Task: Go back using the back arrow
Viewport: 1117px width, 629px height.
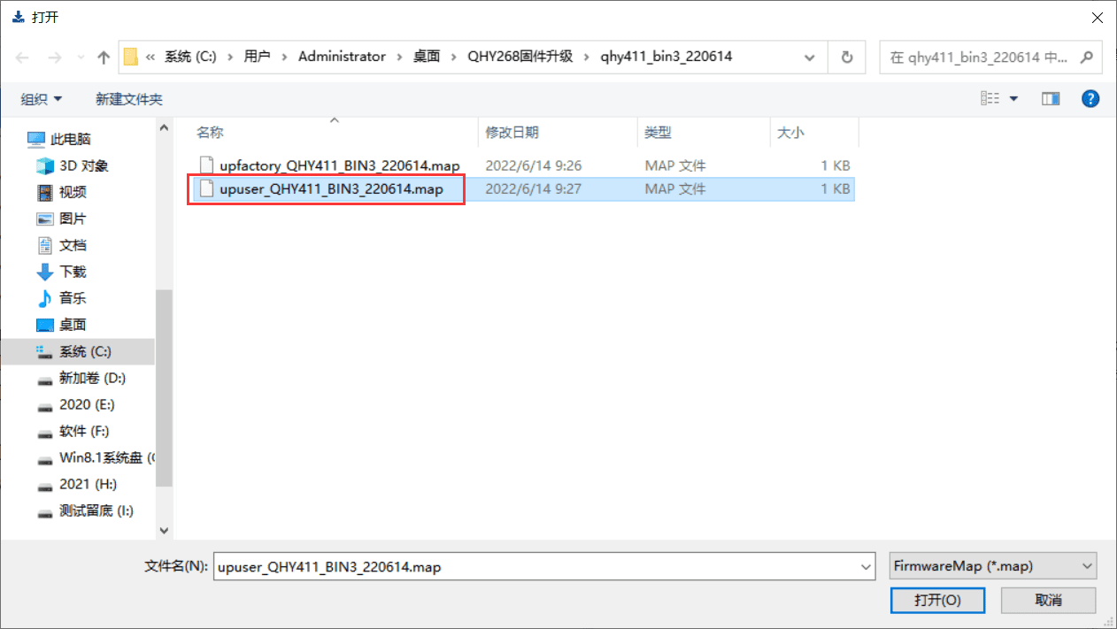Action: click(22, 58)
